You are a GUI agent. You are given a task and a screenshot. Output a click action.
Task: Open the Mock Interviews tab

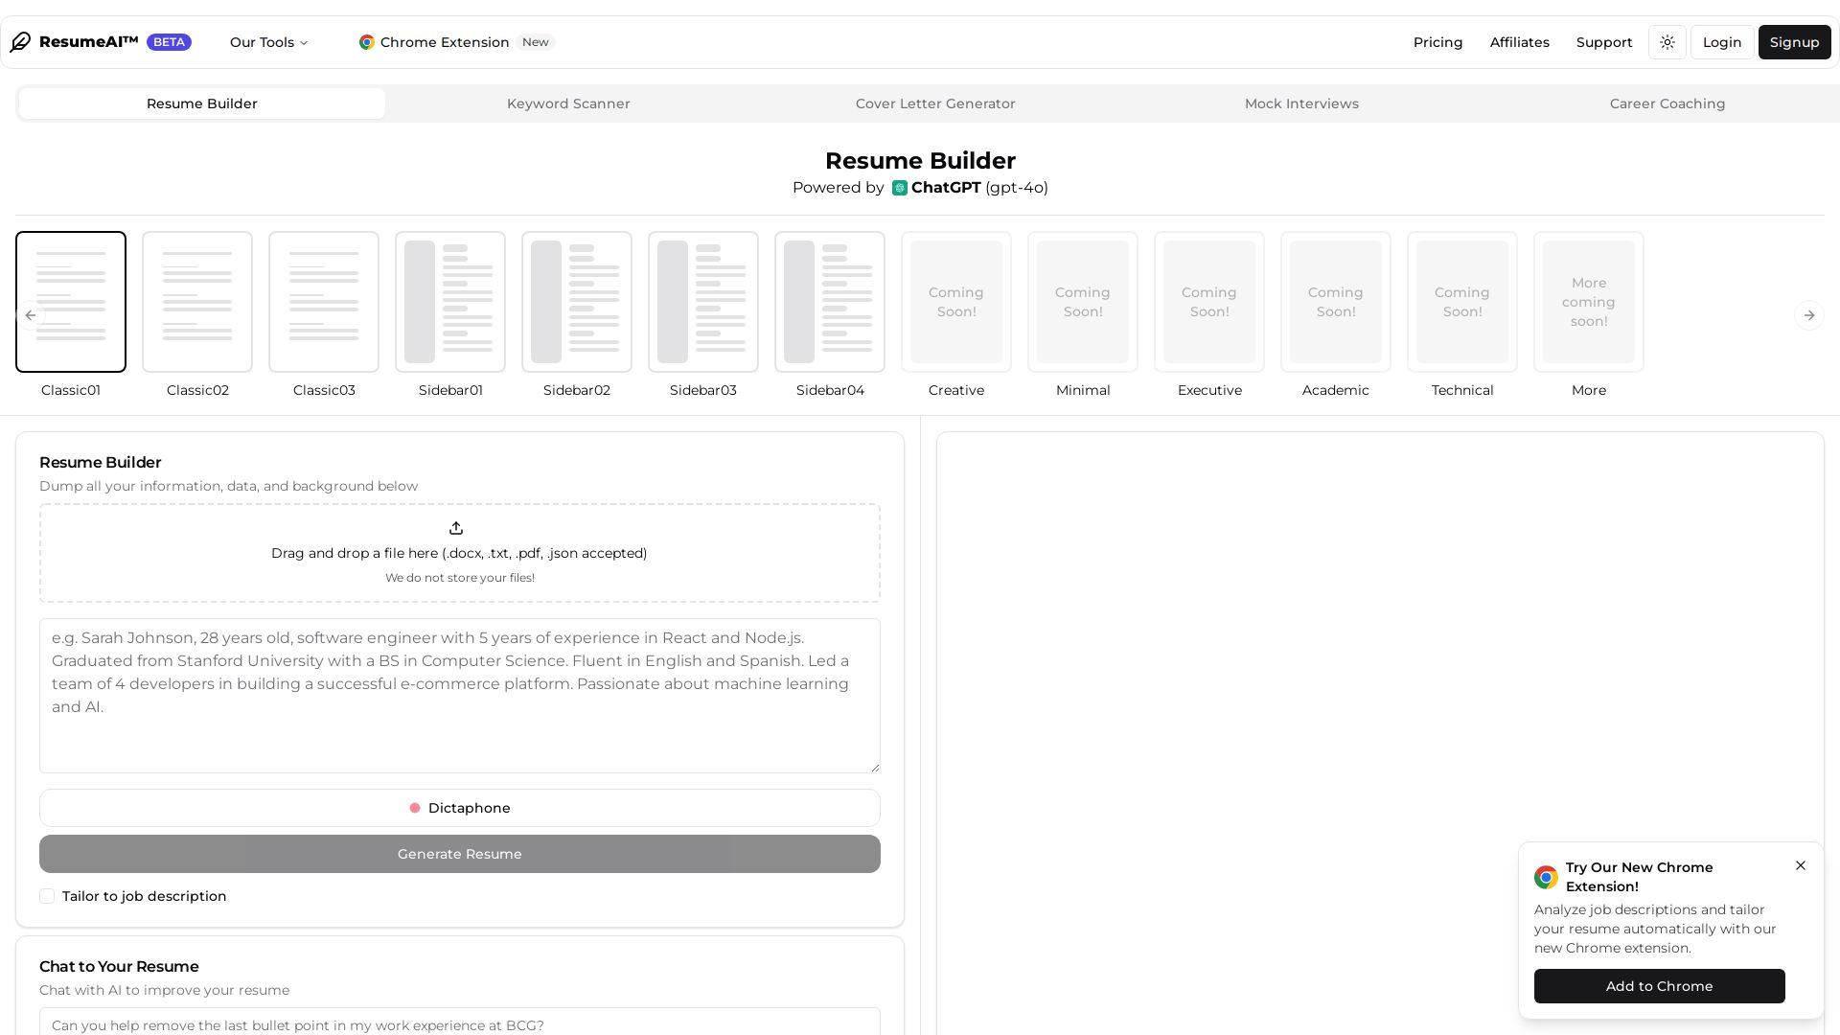pyautogui.click(x=1301, y=103)
